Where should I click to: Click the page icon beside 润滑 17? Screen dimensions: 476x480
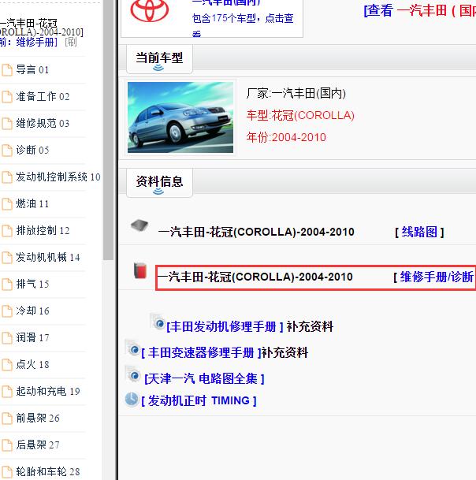(x=7, y=338)
